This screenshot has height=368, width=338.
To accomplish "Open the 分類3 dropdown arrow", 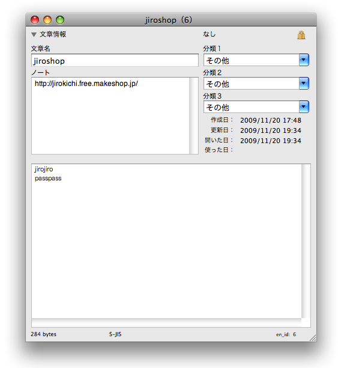I will click(x=304, y=107).
